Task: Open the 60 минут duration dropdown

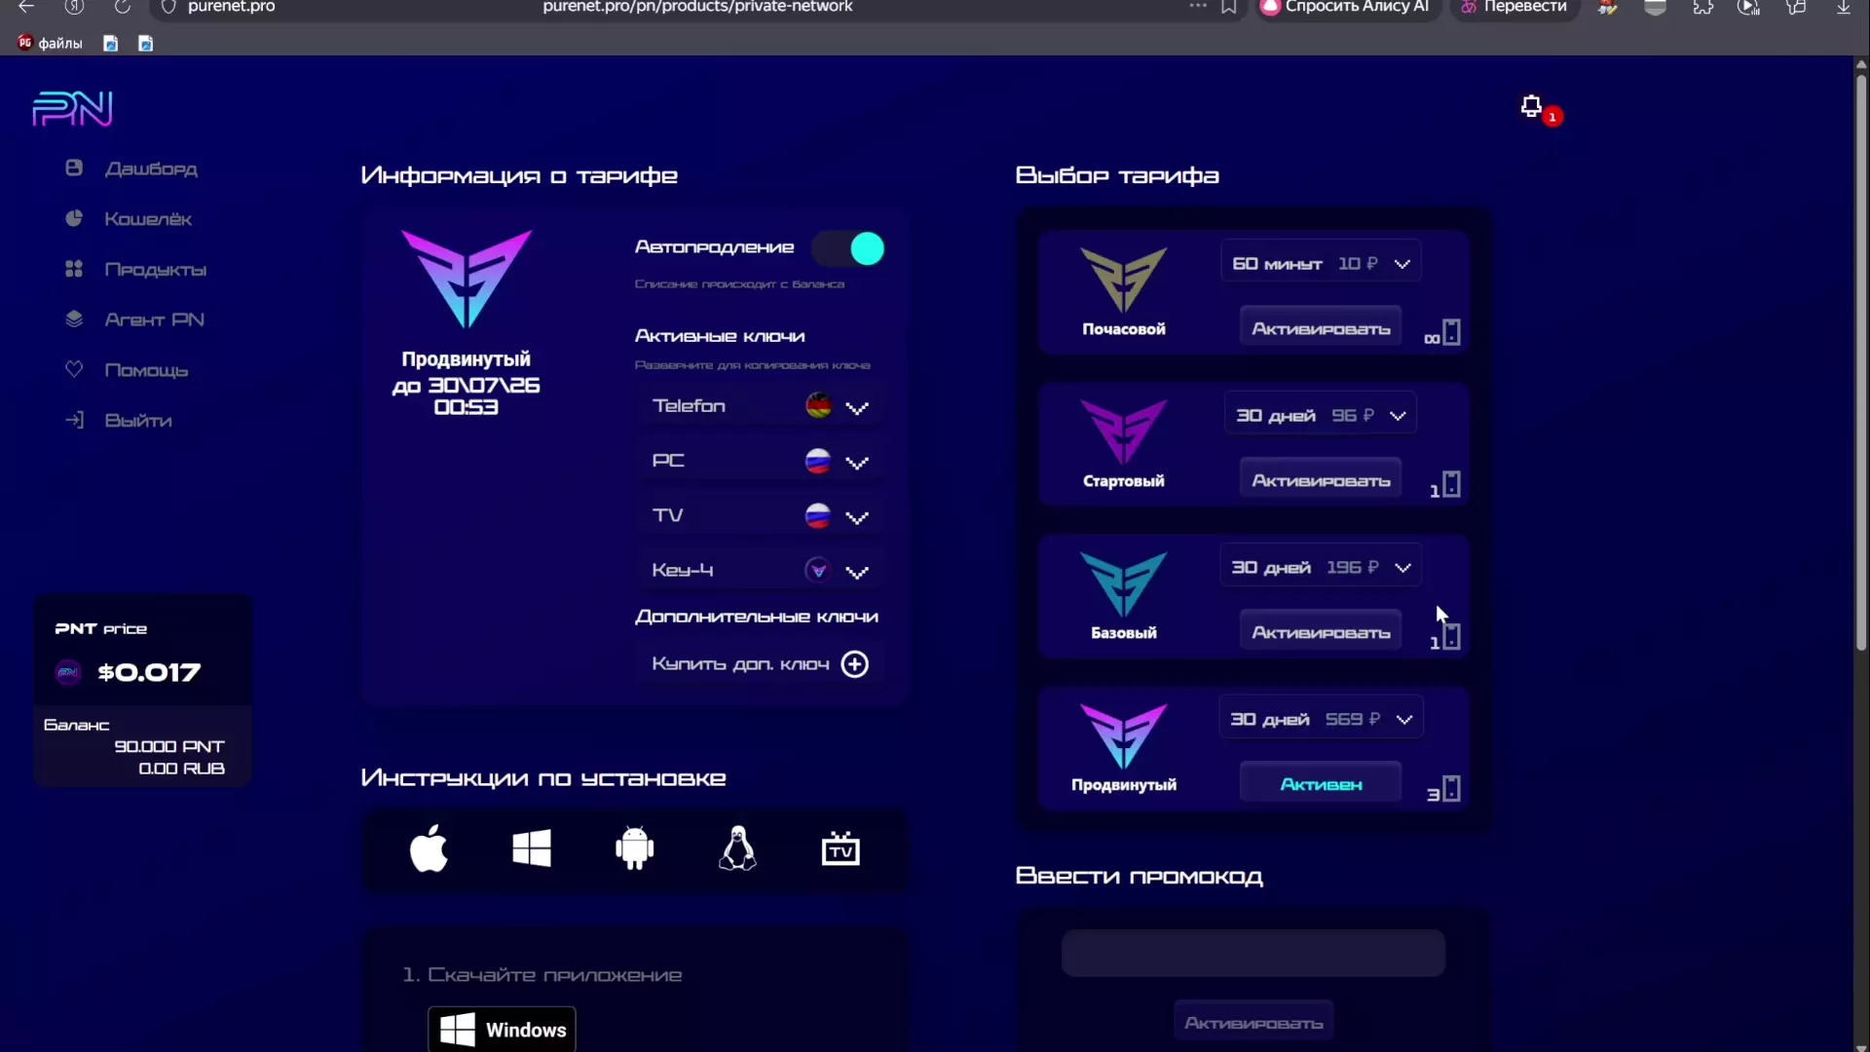Action: [1402, 264]
